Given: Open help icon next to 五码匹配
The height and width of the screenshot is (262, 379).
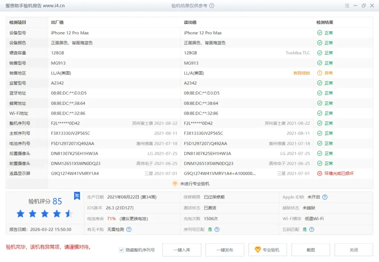Looking at the screenshot, I should click(x=312, y=229).
